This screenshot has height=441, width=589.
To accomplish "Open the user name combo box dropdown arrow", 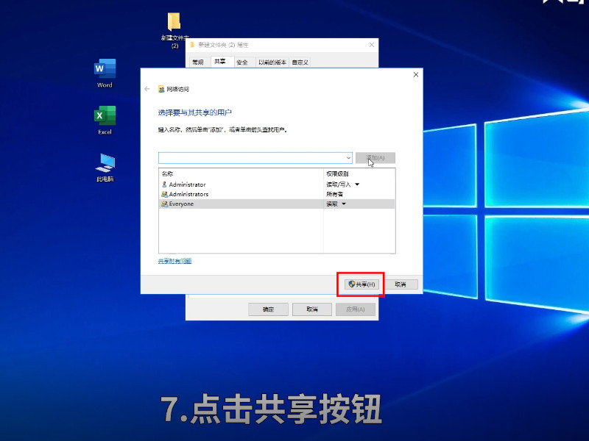I will click(348, 158).
